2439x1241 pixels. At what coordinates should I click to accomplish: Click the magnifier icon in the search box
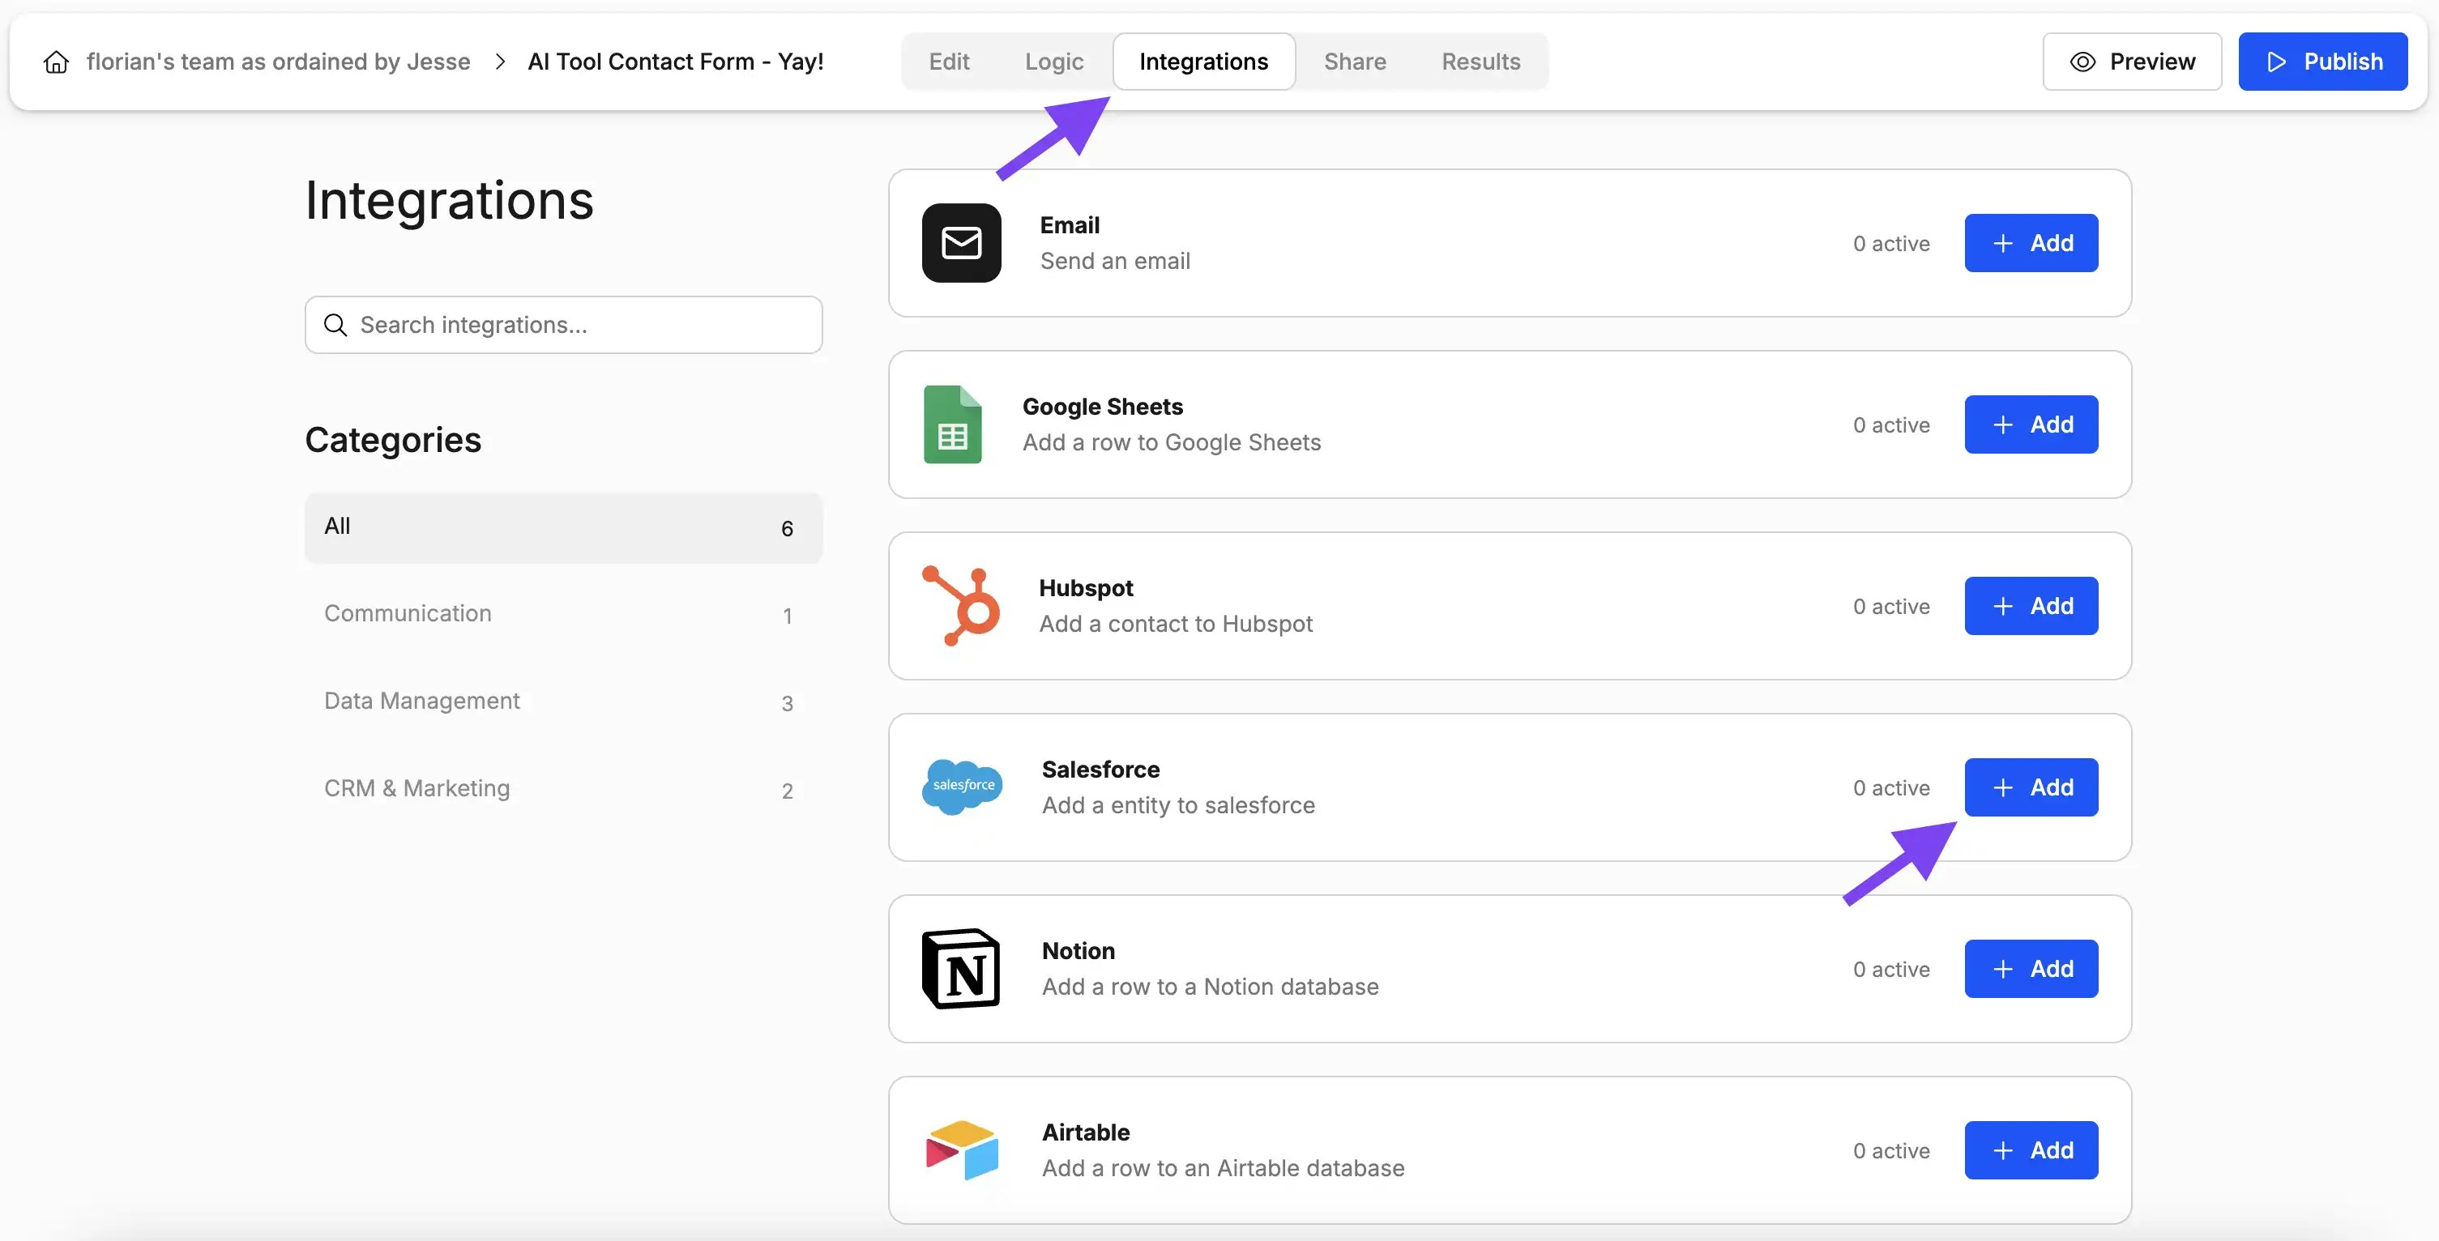[x=335, y=325]
